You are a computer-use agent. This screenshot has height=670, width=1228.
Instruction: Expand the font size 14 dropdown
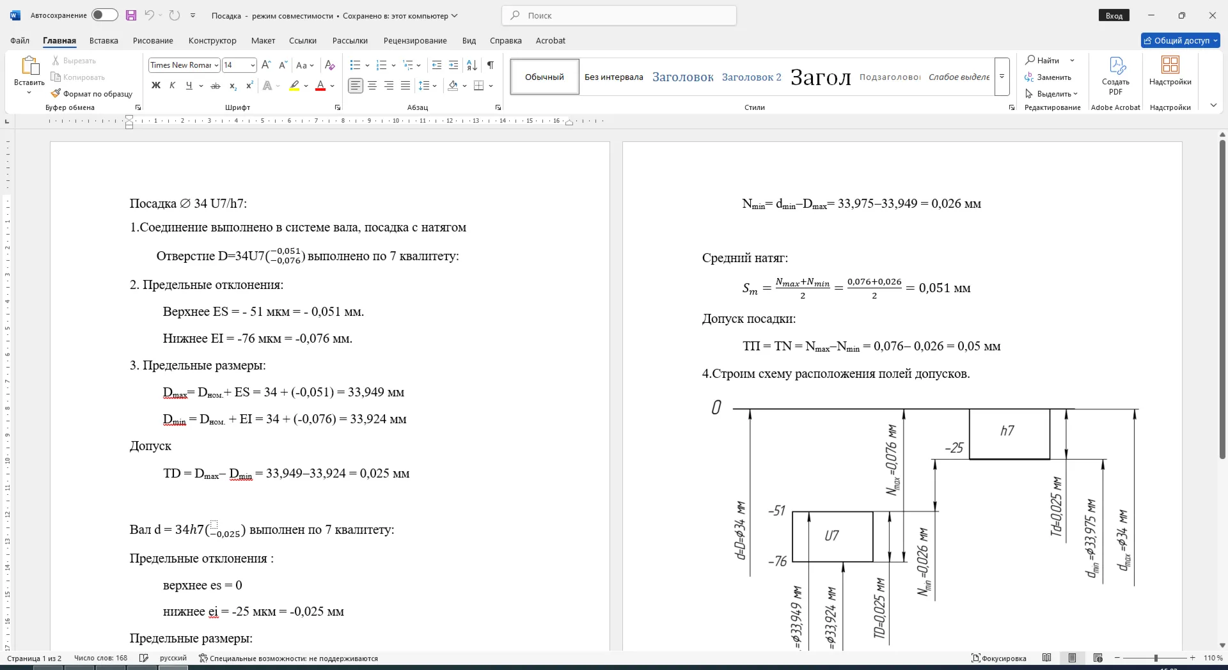click(253, 65)
